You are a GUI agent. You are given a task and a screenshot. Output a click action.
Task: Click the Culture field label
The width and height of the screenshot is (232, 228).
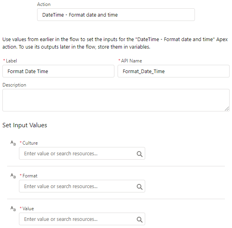[30, 143]
